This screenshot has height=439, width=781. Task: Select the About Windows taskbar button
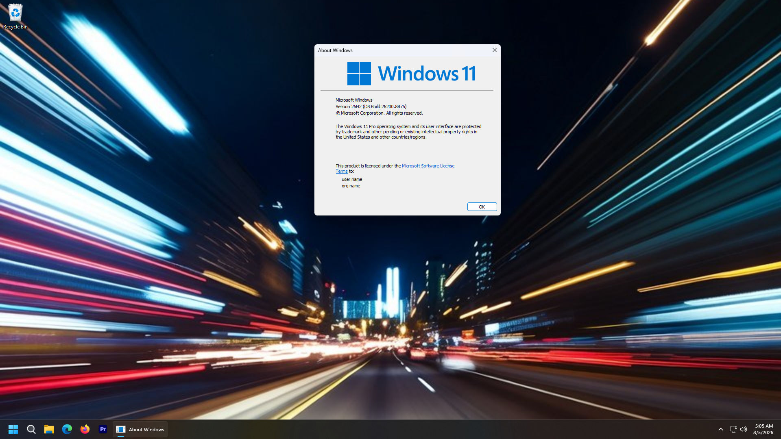pos(140,429)
